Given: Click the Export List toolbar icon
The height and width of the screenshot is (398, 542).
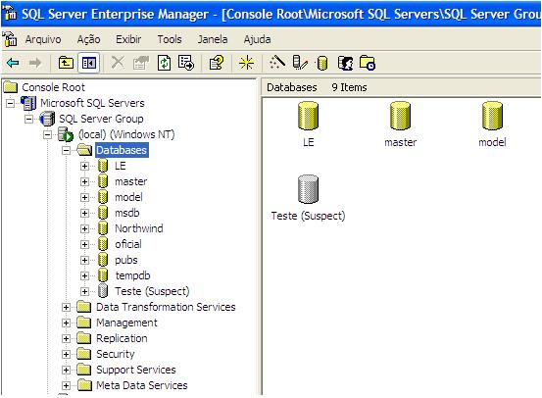Looking at the screenshot, I should point(186,63).
